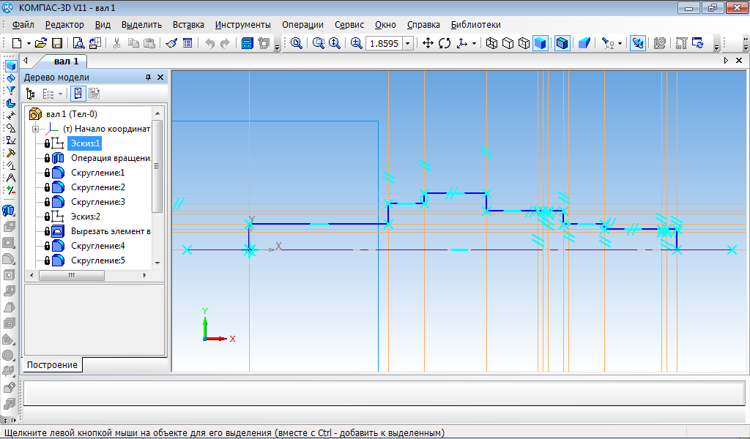
Task: Click the Zoom by frame icon
Action: click(319, 43)
